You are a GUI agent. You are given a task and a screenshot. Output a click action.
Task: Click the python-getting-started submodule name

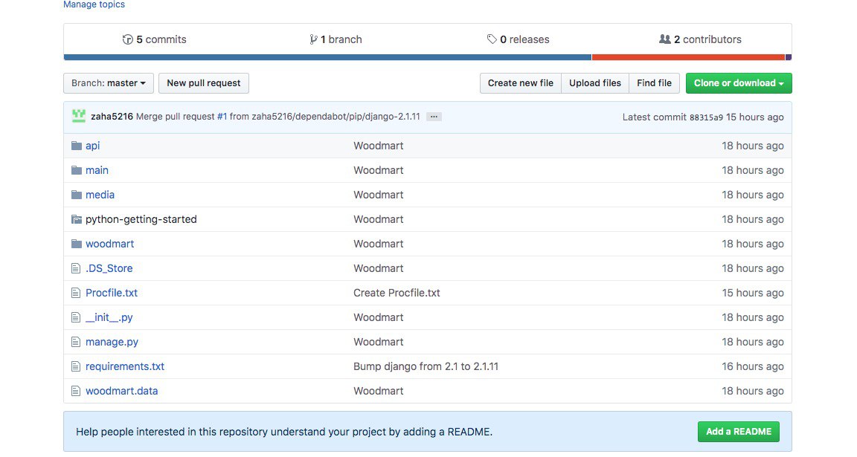point(141,219)
